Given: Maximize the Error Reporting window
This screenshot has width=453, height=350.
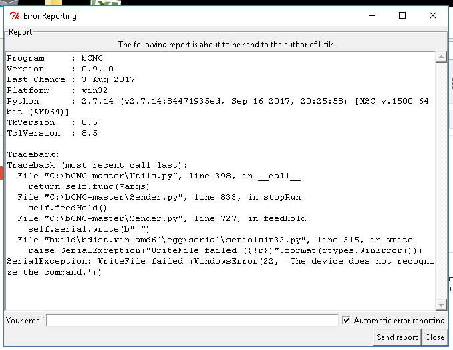Looking at the screenshot, I should [402, 15].
